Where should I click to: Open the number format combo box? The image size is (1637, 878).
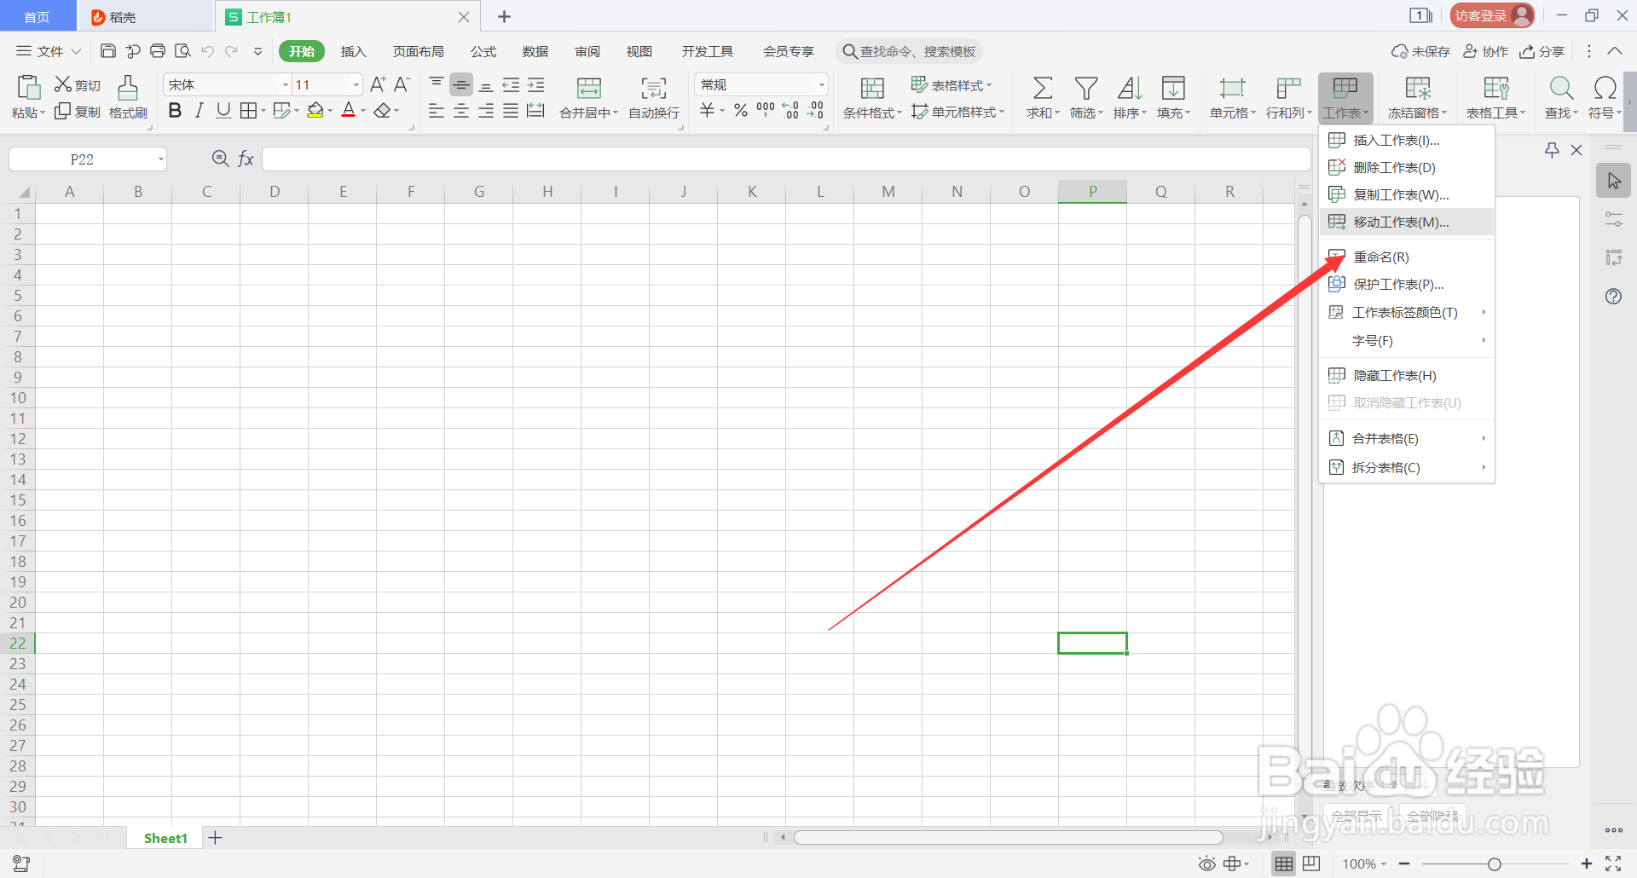761,84
